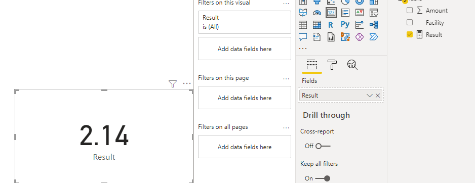Choose the Gauge visualization
The image size is (475, 183).
pos(317,13)
